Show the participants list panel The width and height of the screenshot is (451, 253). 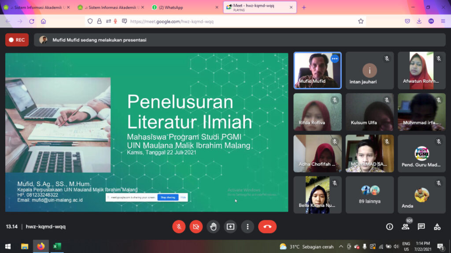pyautogui.click(x=405, y=227)
